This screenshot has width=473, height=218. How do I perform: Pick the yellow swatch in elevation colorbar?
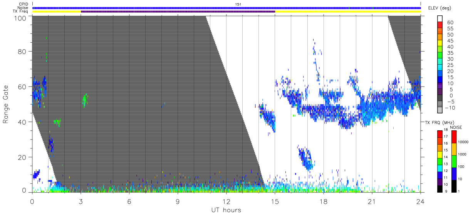coord(440,43)
